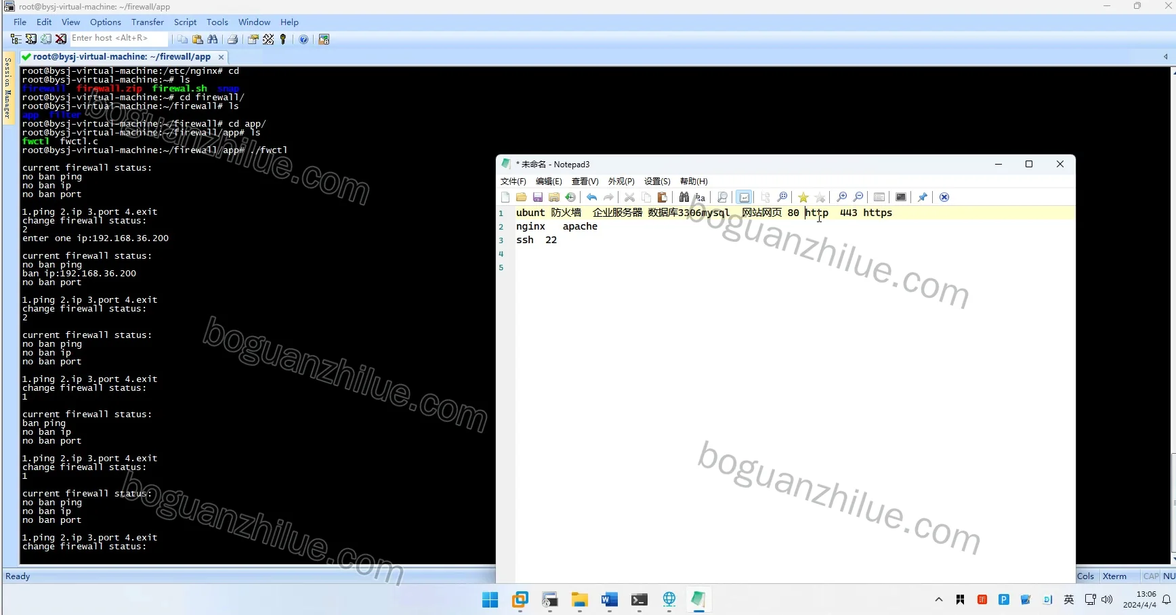The width and height of the screenshot is (1176, 615).
Task: Open the File menu in SecureCRT
Action: pyautogui.click(x=20, y=22)
